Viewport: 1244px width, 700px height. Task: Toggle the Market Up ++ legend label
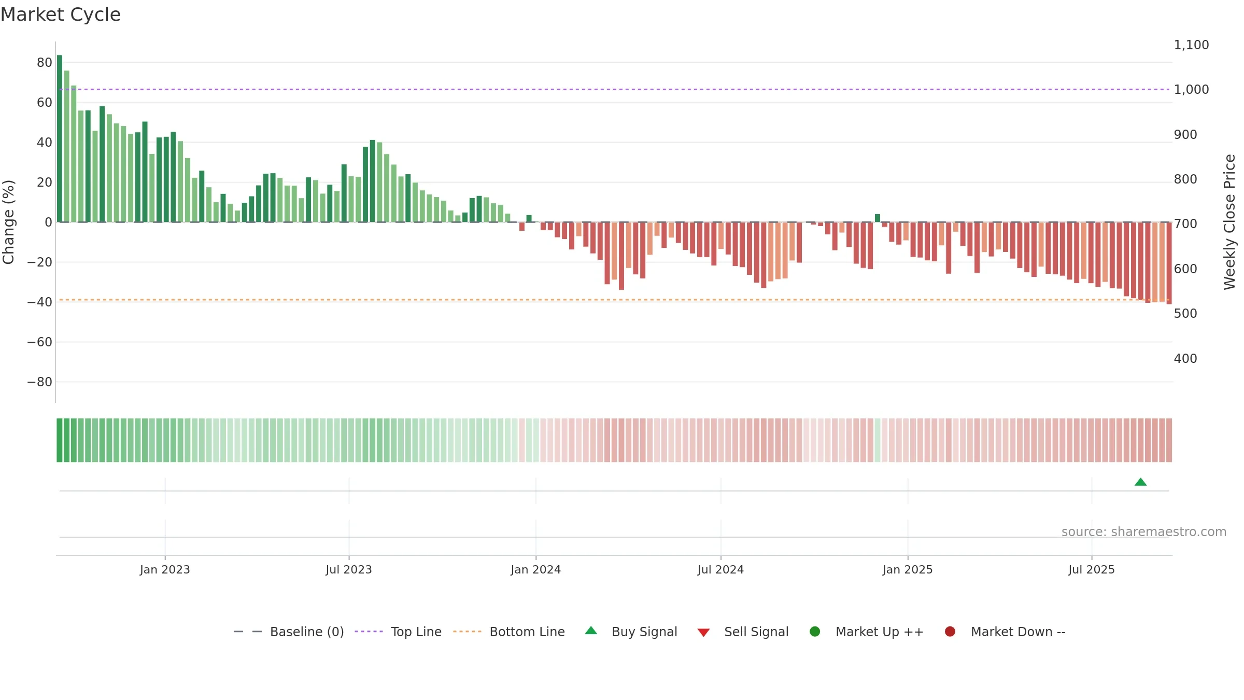[880, 632]
